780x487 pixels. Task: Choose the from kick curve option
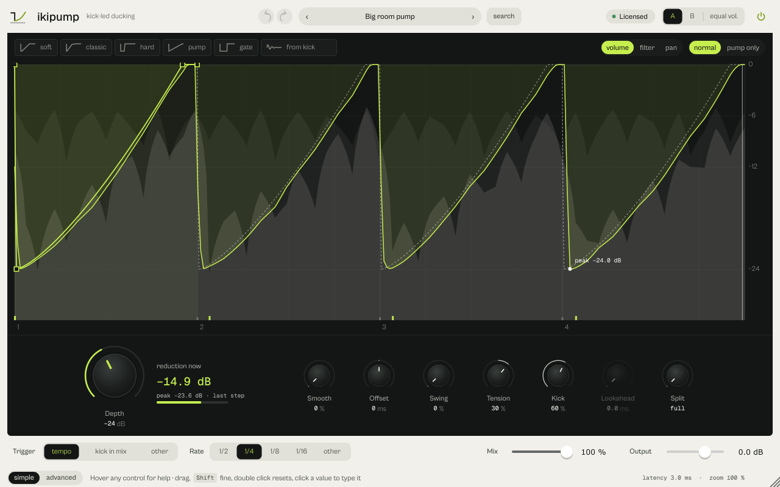click(x=299, y=47)
